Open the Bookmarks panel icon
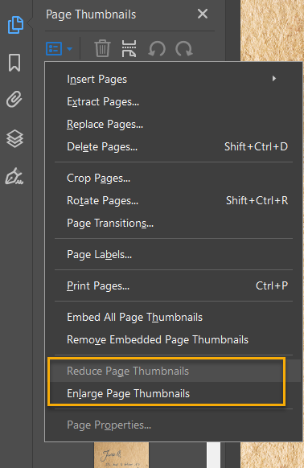 click(14, 63)
